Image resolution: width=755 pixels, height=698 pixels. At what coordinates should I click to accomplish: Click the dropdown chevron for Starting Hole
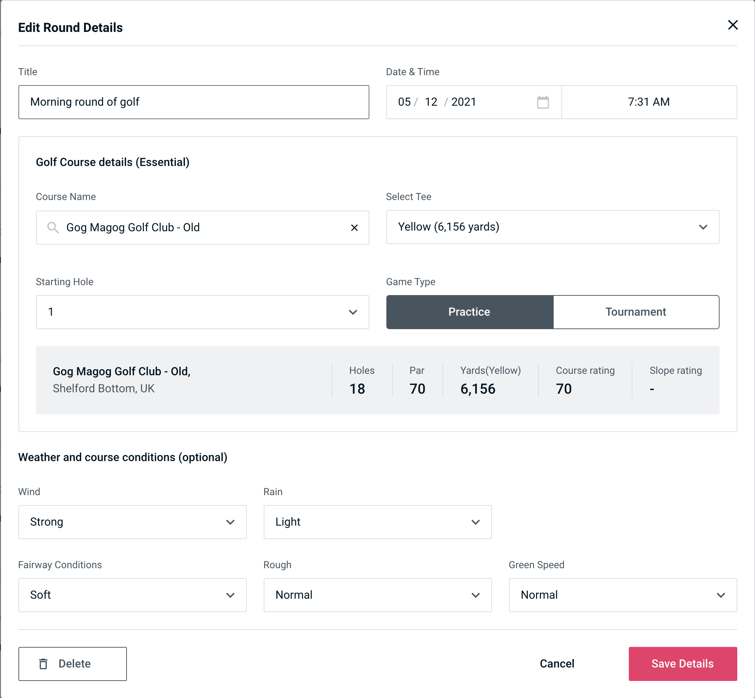pyautogui.click(x=352, y=312)
